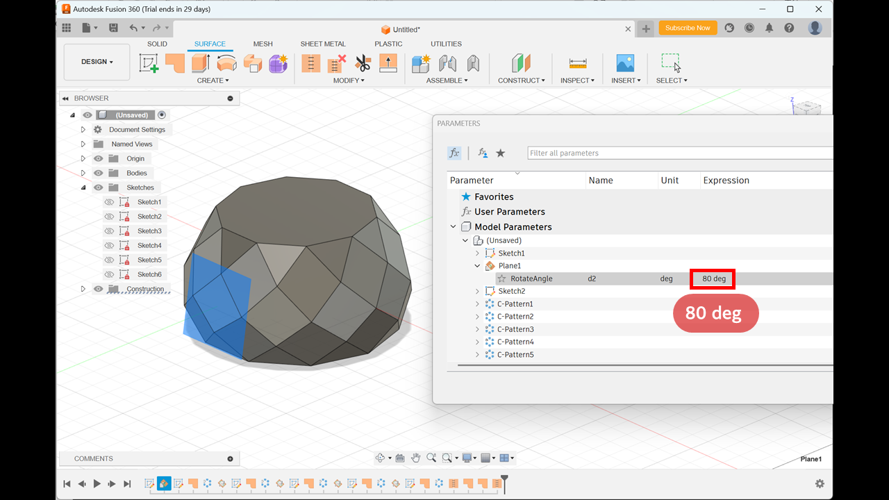Add a new design tab

coord(646,28)
